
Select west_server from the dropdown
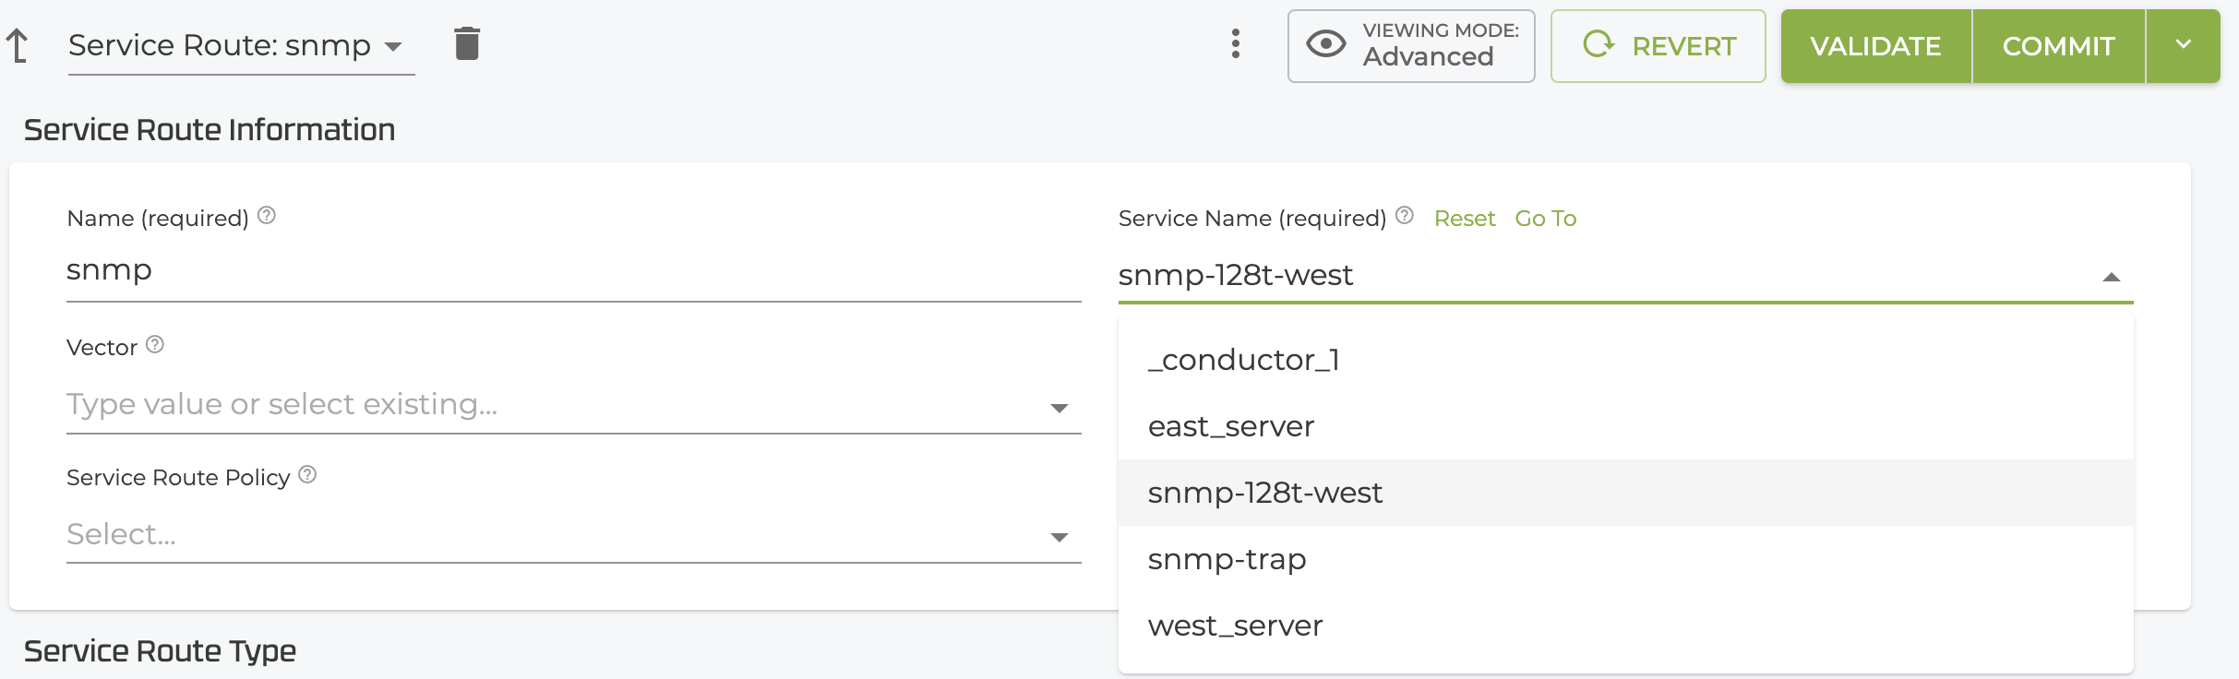click(x=1235, y=625)
